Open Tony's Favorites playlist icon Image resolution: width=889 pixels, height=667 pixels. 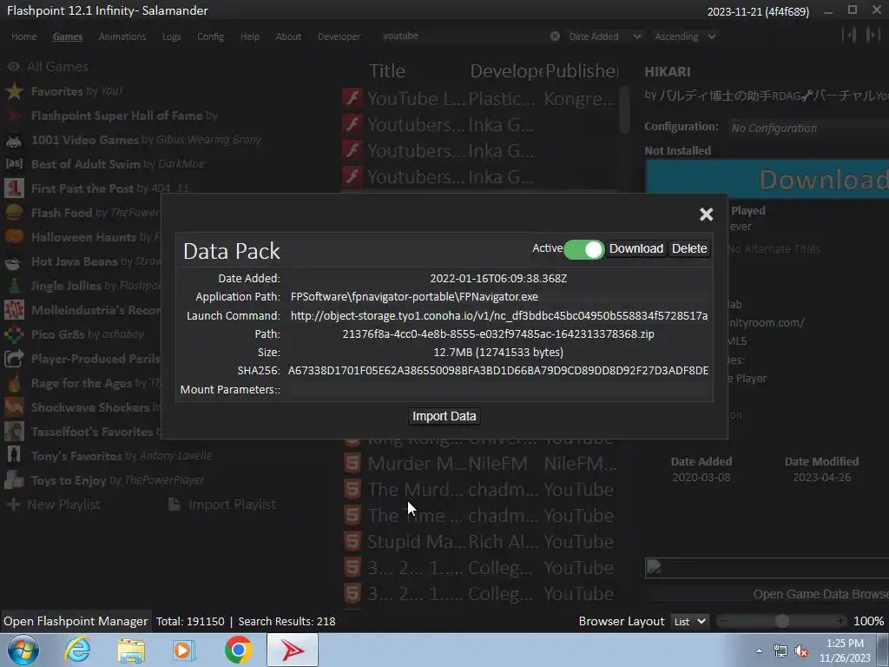pos(14,456)
